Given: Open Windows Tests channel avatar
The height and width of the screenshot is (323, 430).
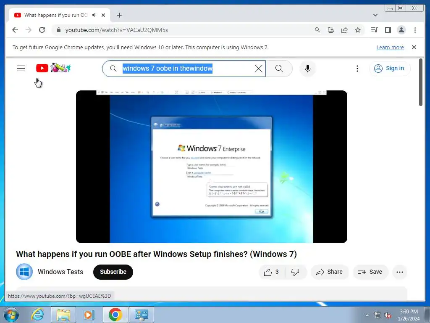Looking at the screenshot, I should pos(24,272).
